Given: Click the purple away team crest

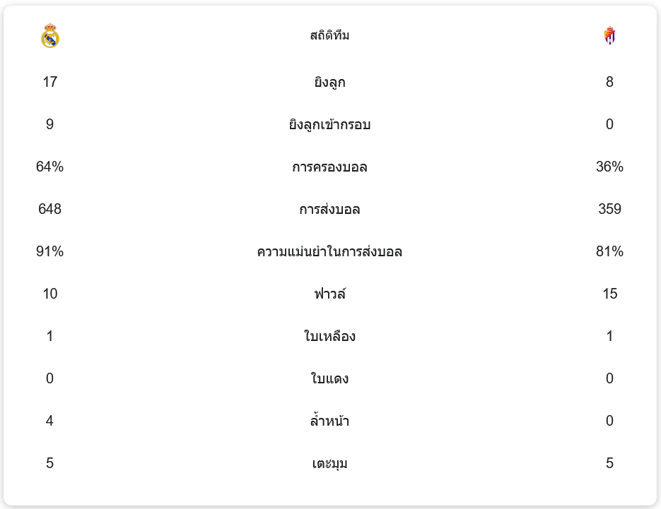Looking at the screenshot, I should [x=609, y=35].
